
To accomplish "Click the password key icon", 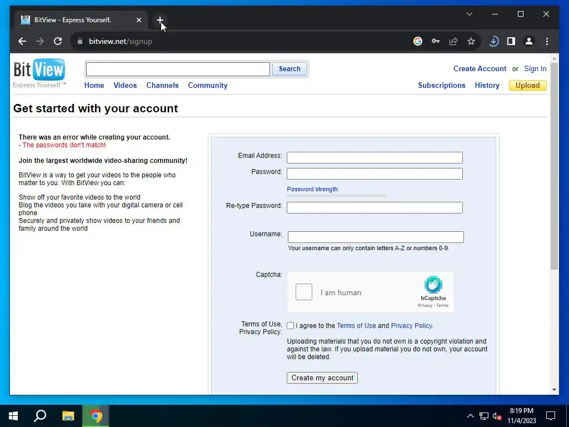I will point(436,41).
